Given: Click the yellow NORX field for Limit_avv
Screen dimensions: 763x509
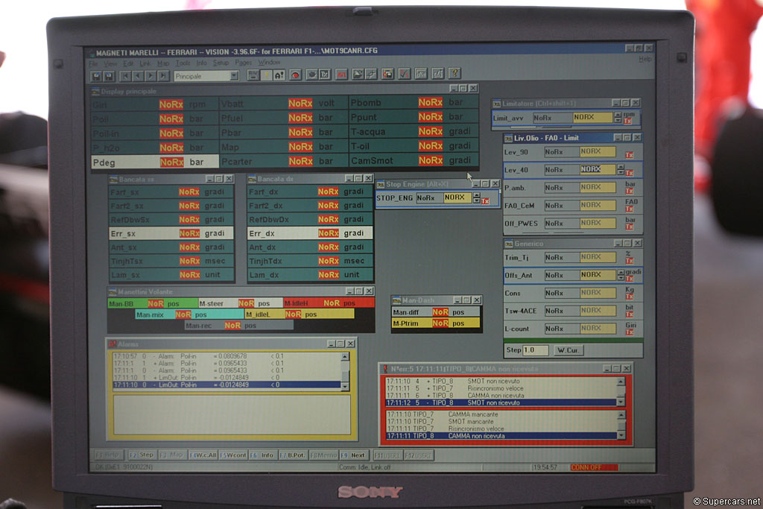Looking at the screenshot, I should [x=592, y=117].
